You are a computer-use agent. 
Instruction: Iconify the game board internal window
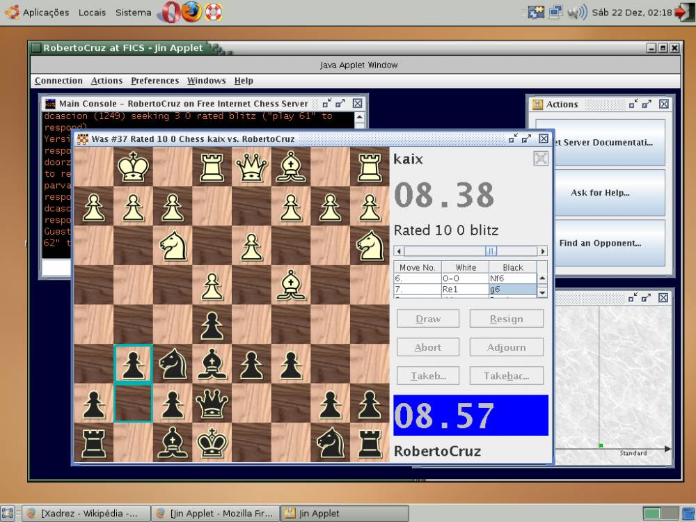513,139
